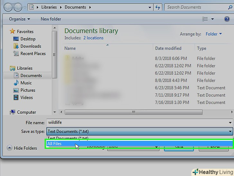Open the Organize menu

coord(19,19)
